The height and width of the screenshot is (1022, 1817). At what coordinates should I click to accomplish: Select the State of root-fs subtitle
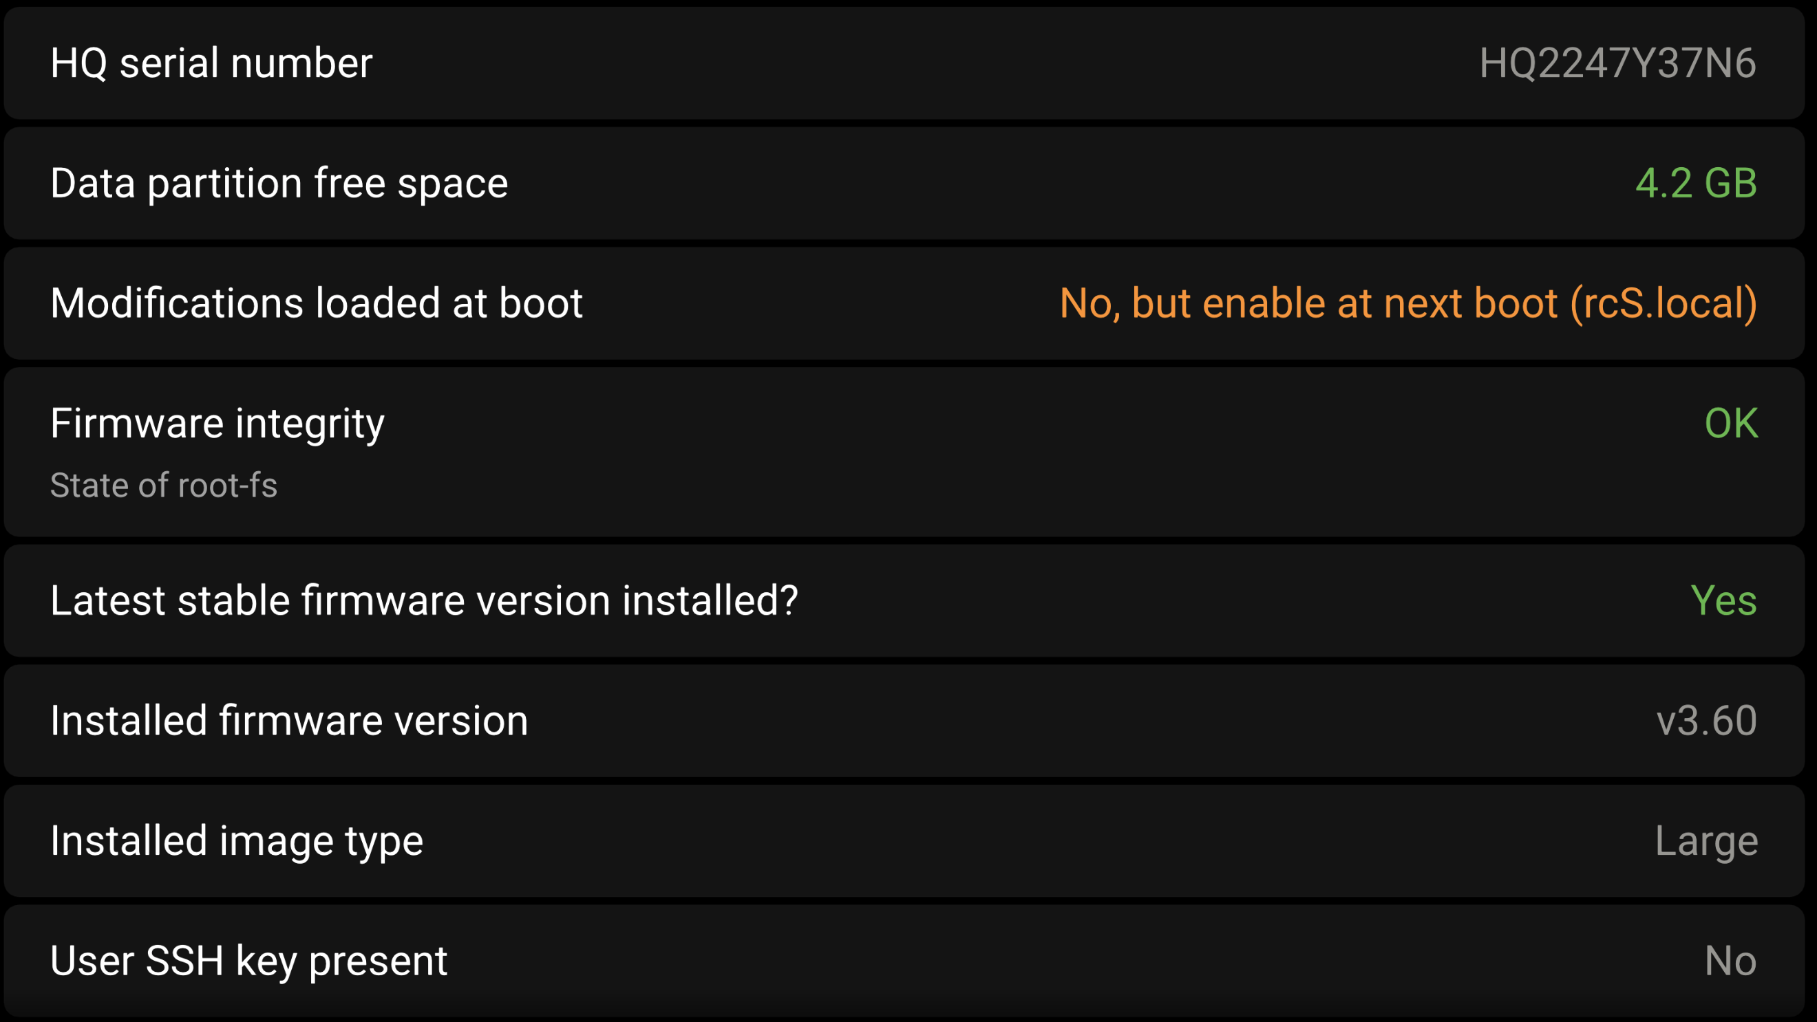click(x=164, y=486)
